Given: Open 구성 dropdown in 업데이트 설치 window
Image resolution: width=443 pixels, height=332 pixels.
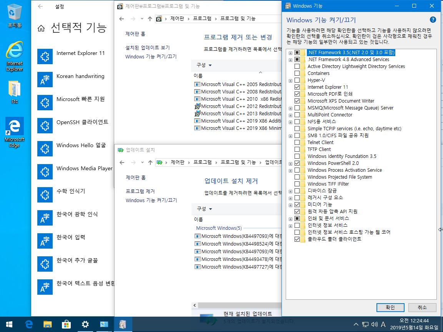Looking at the screenshot, I should (x=204, y=209).
